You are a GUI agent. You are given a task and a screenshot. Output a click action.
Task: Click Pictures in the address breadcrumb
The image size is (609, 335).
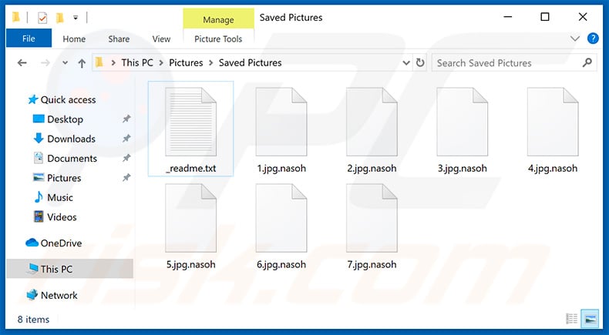186,63
